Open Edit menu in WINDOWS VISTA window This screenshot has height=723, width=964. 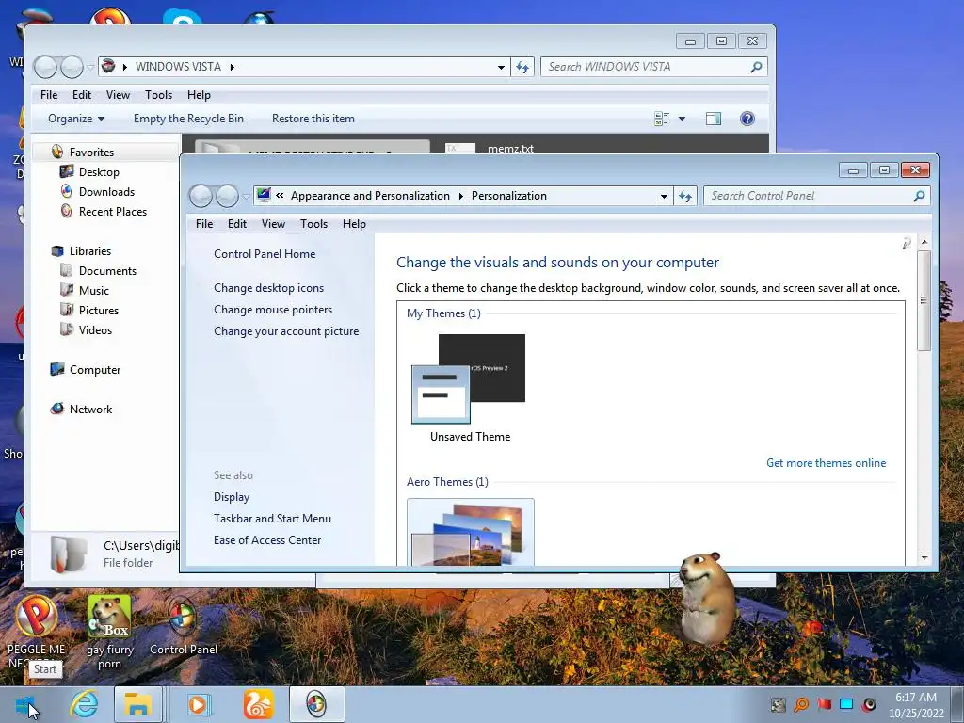point(82,95)
